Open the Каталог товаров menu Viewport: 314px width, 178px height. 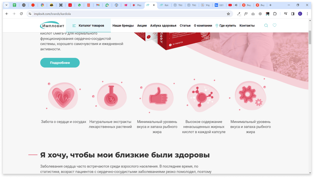tap(88, 26)
